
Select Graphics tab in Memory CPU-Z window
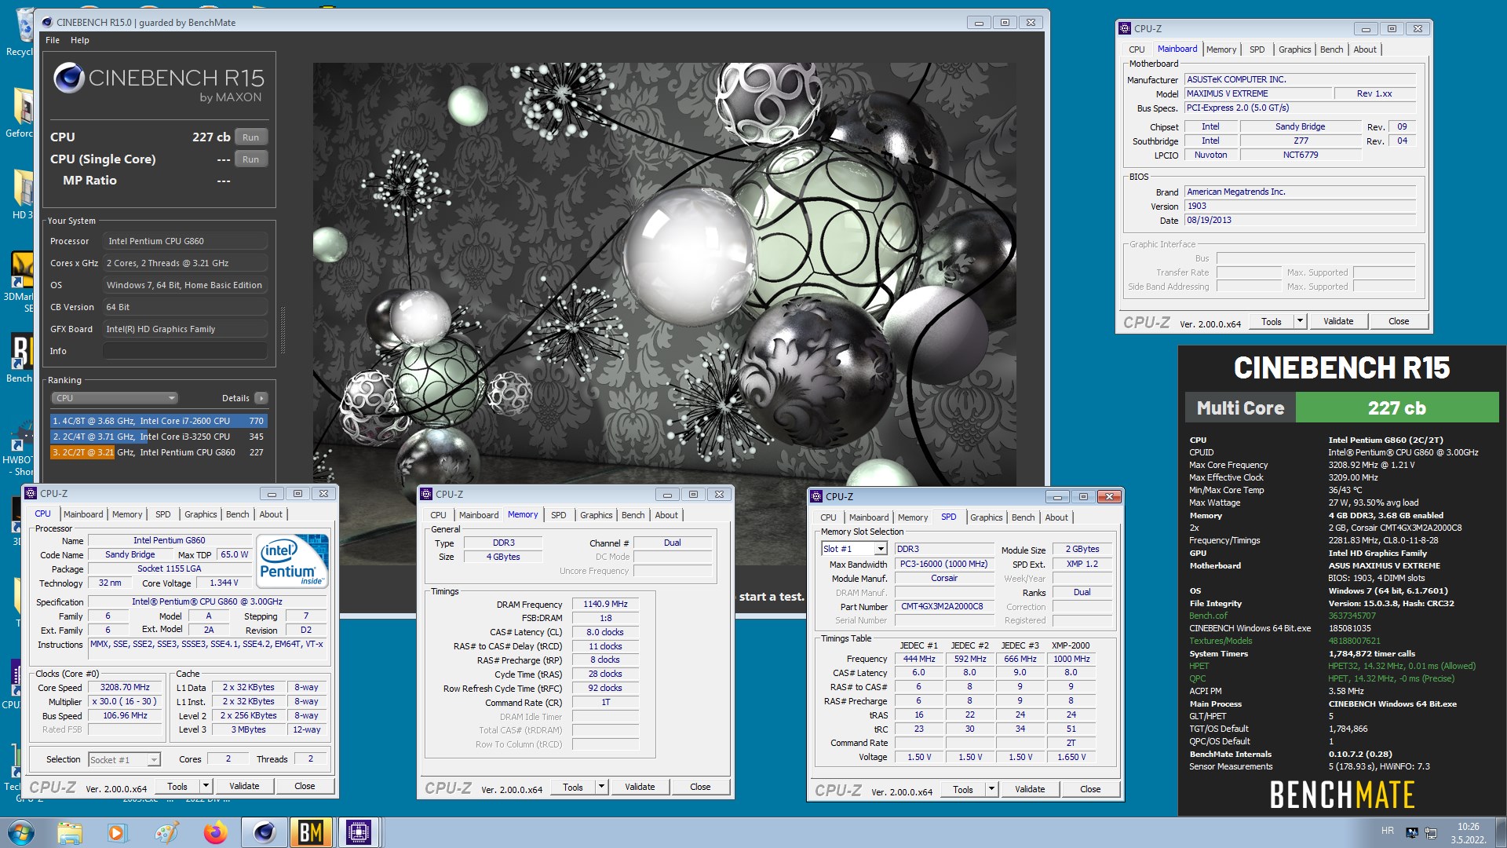(x=597, y=515)
